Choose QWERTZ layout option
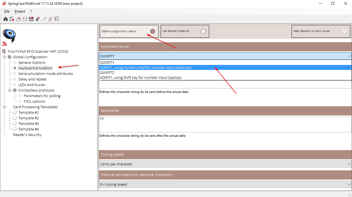 (225, 73)
